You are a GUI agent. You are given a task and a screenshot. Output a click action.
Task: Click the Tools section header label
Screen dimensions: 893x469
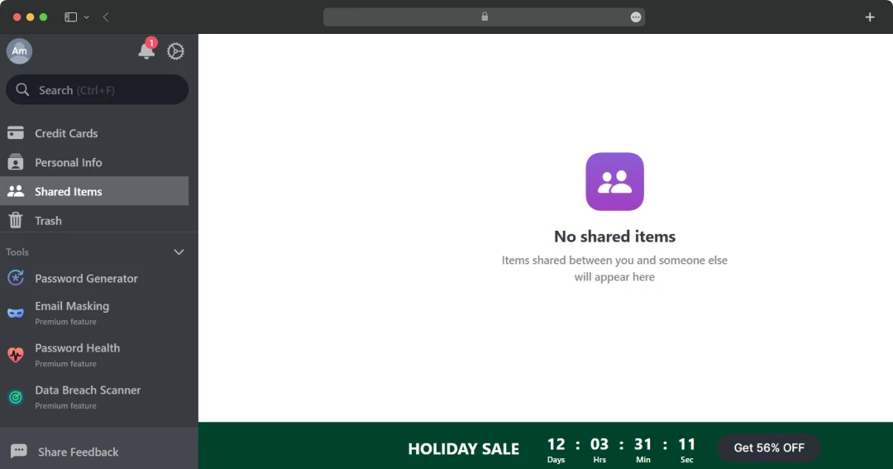click(x=17, y=252)
